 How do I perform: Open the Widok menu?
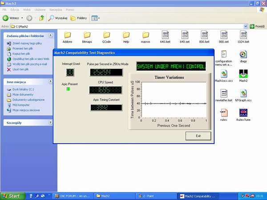[x=27, y=10]
